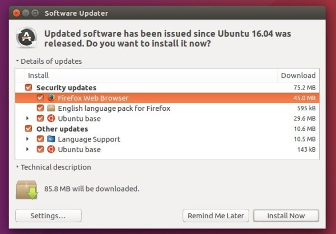Image resolution: width=336 pixels, height=234 pixels.
Task: Expand the Language Support tree row
Action: pyautogui.click(x=27, y=139)
